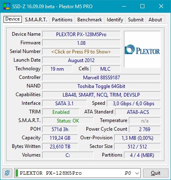
Task: Click the Plextor logo image
Action: pyautogui.click(x=142, y=49)
